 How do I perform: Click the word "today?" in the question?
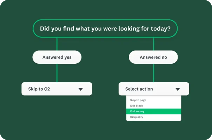160,29
